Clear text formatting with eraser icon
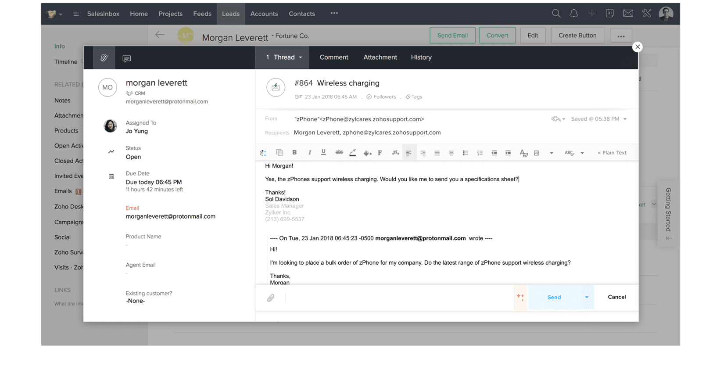The height and width of the screenshot is (388, 702). tap(523, 153)
